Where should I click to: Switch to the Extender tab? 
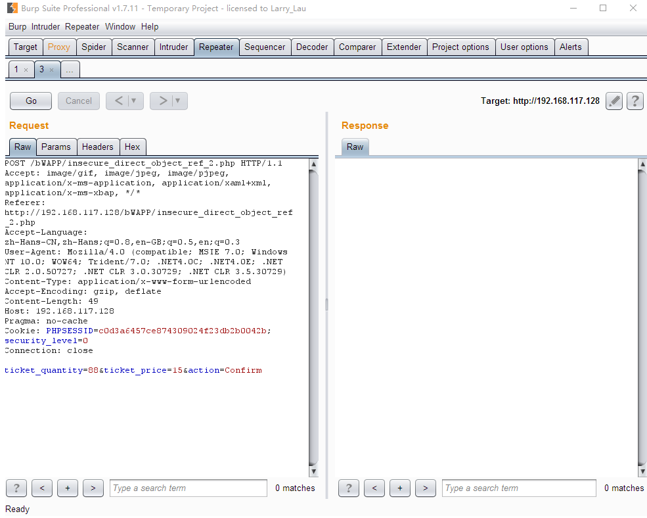point(404,47)
